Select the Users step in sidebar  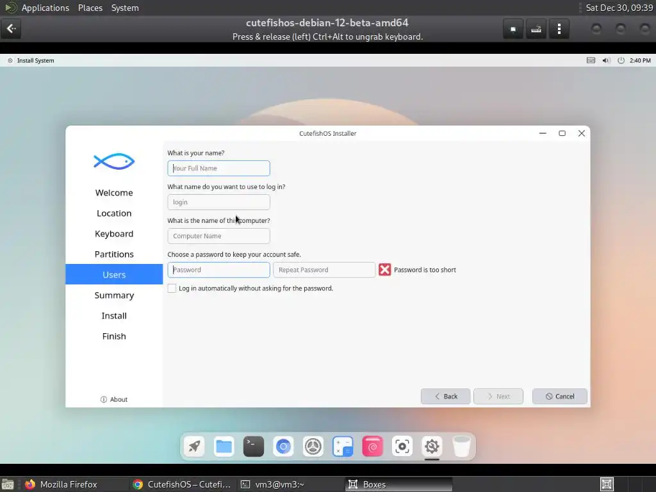tap(114, 274)
